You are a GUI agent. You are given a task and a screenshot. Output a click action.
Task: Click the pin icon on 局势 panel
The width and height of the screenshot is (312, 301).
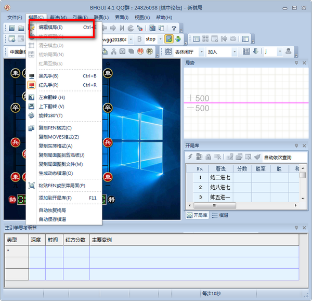pyautogui.click(x=296, y=62)
